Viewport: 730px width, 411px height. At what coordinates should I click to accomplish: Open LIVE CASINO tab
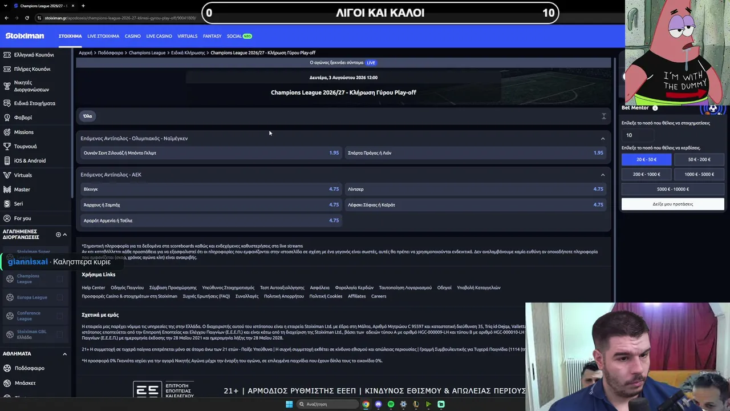coord(159,36)
